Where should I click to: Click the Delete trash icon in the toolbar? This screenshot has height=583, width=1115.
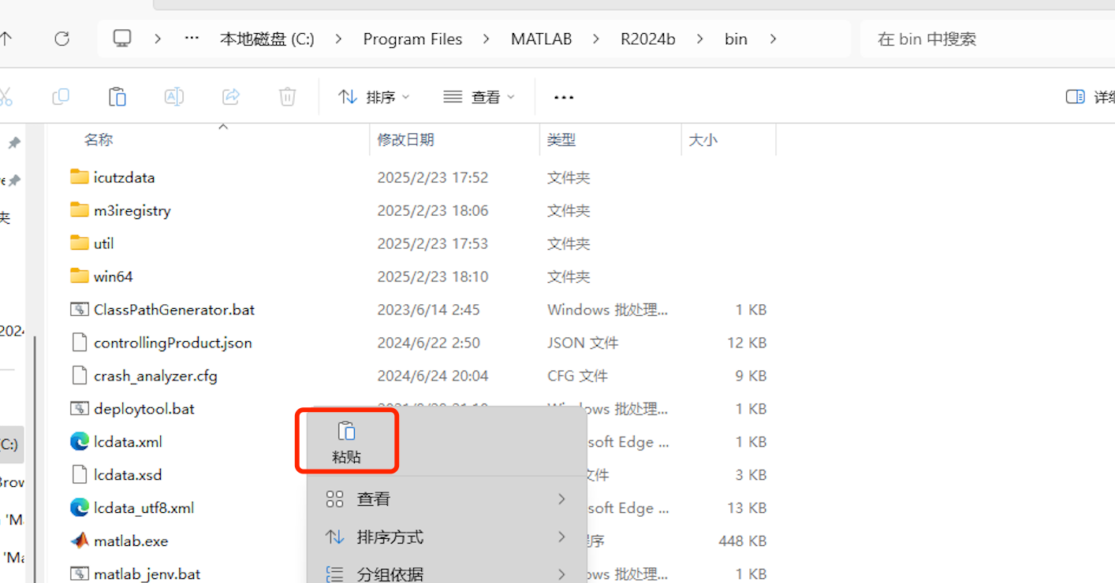[288, 97]
